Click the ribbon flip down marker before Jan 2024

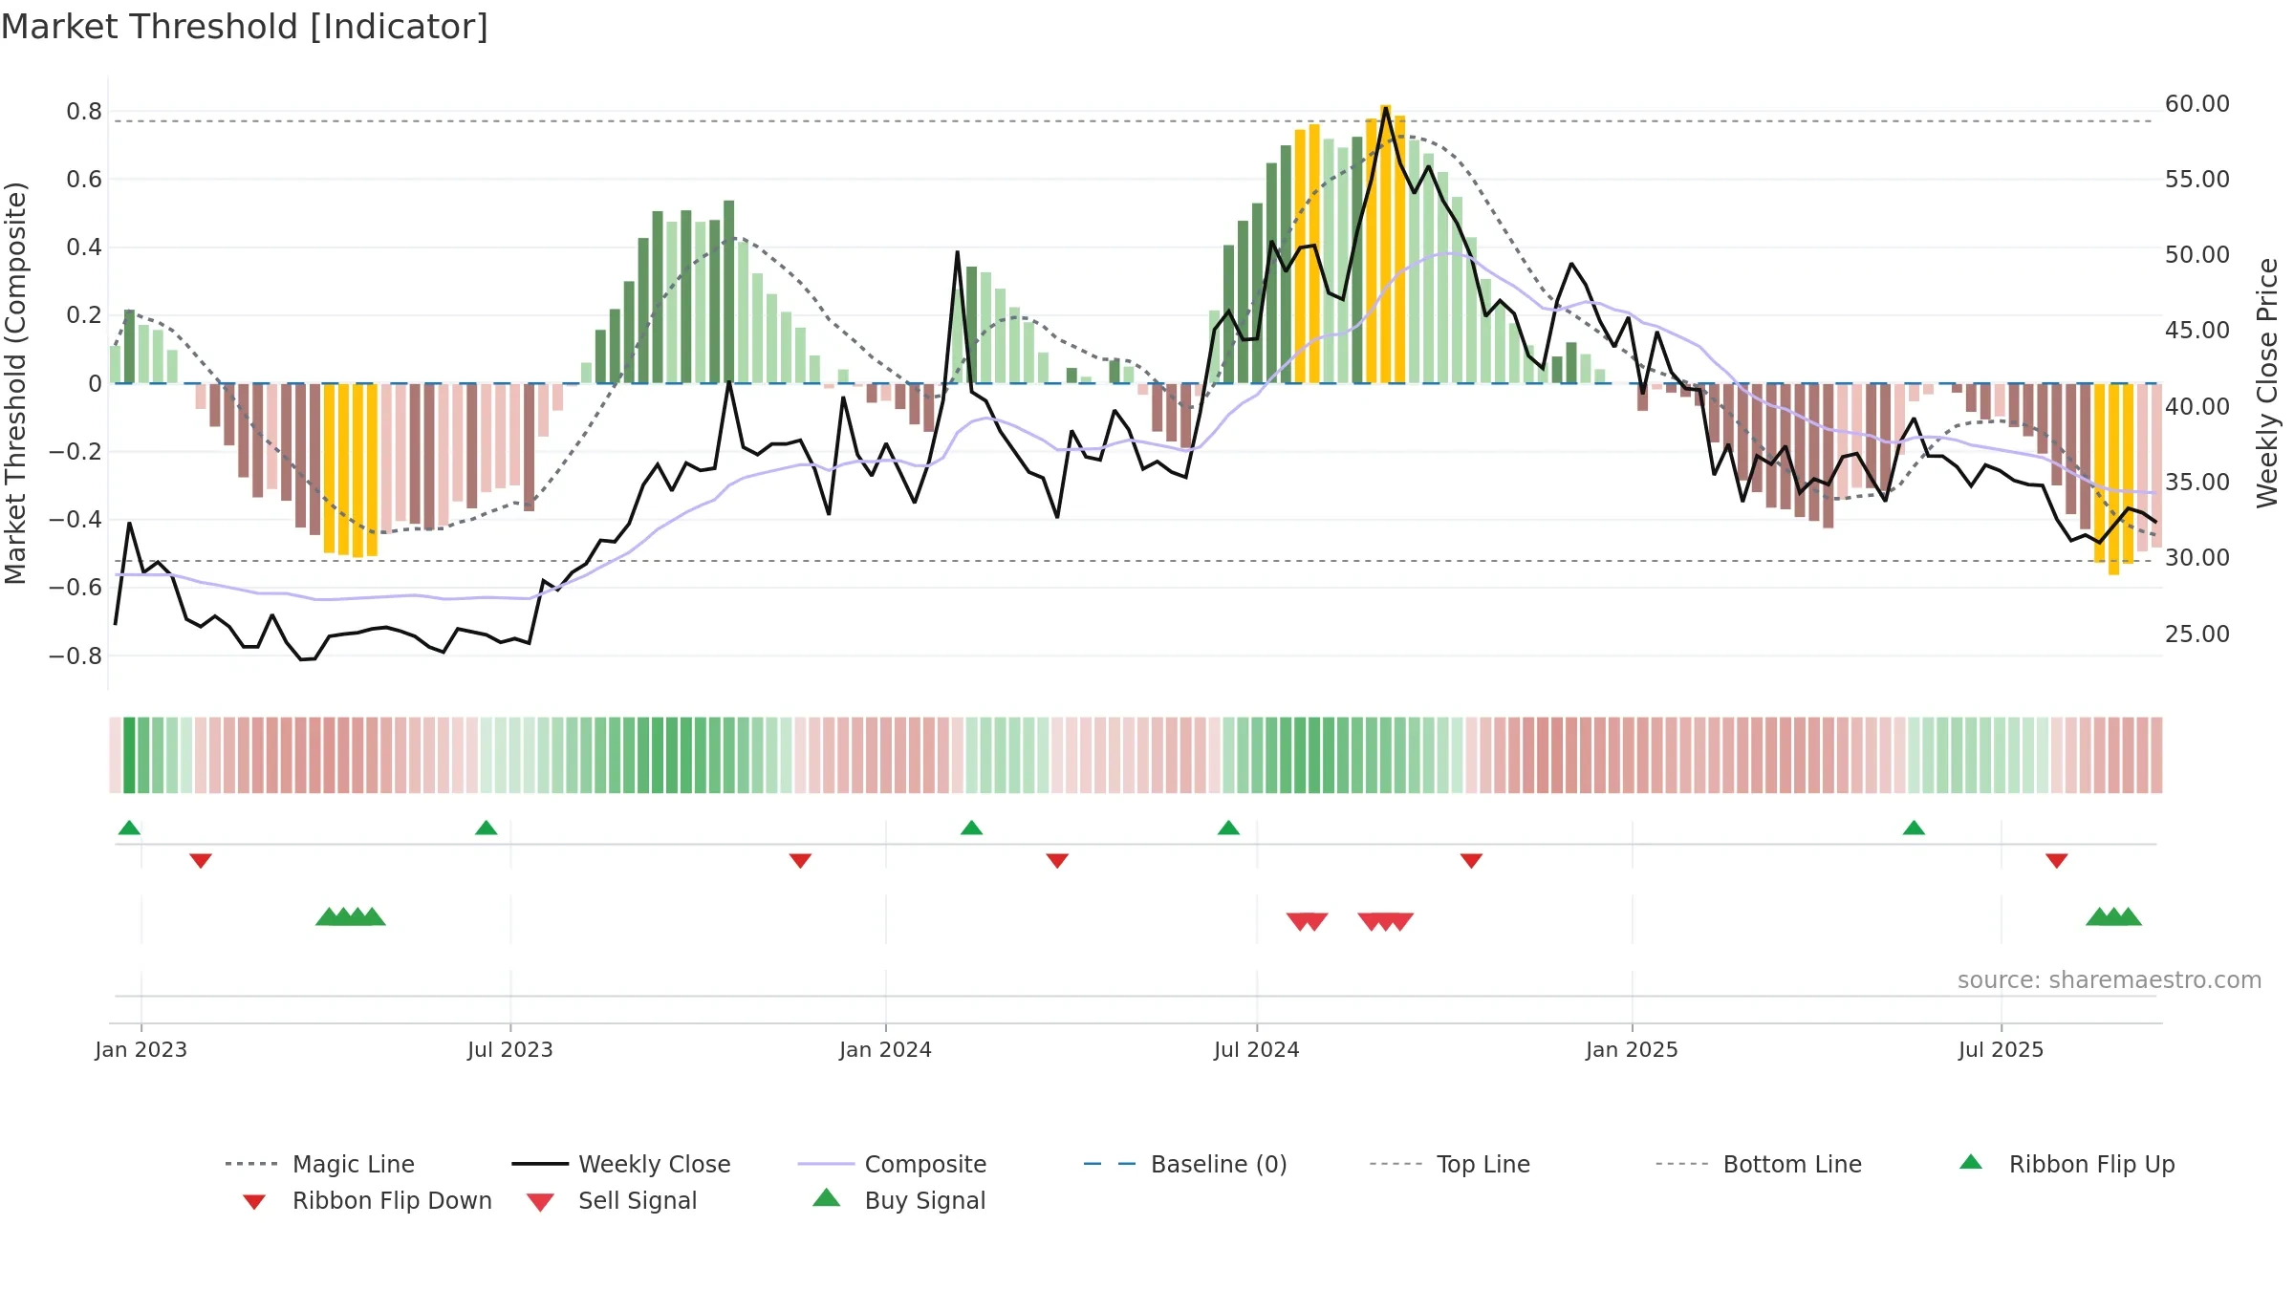pyautogui.click(x=800, y=861)
